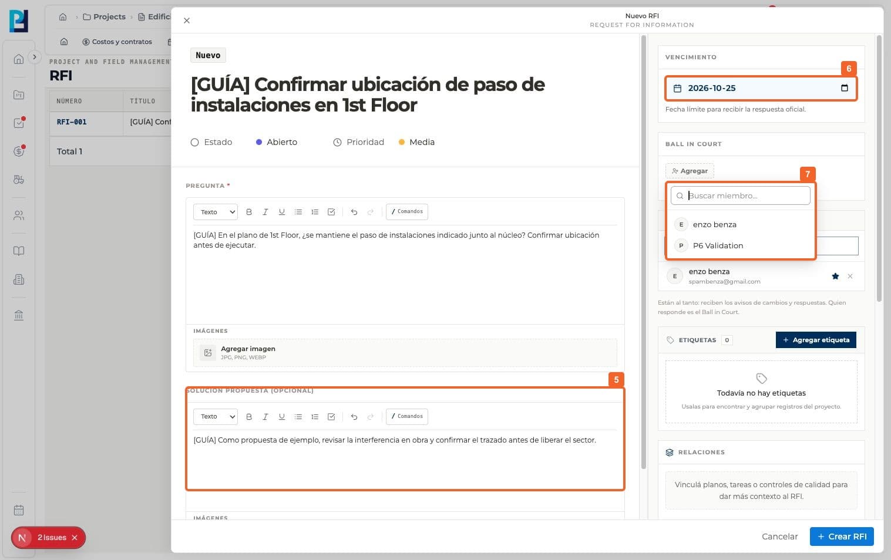Screen dimensions: 891x560
Task: Open the bank building icon in left sidebar
Action: [19, 315]
